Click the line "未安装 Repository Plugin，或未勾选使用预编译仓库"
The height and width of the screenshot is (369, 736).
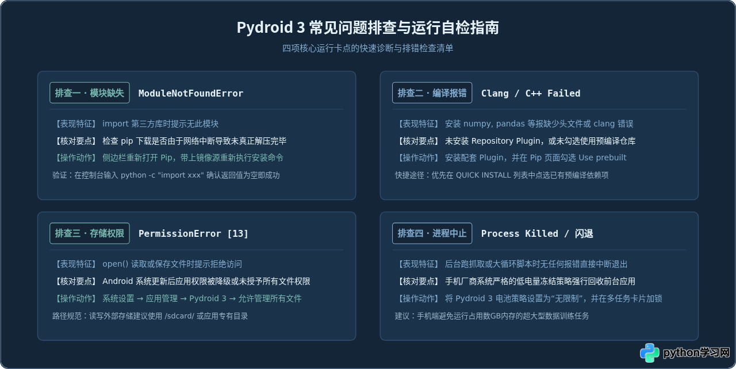[540, 141]
